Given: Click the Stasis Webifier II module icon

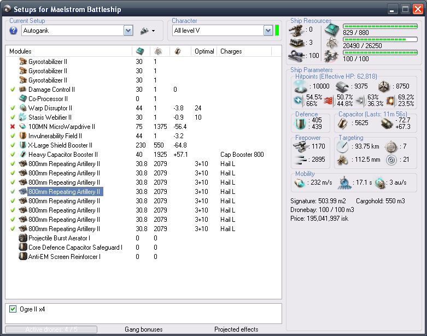Looking at the screenshot, I should point(22,117).
